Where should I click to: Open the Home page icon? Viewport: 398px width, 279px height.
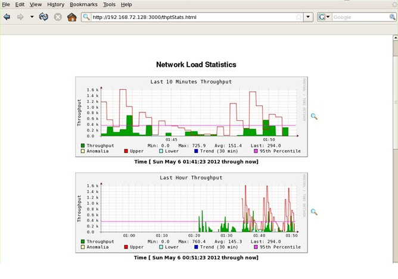(x=72, y=17)
